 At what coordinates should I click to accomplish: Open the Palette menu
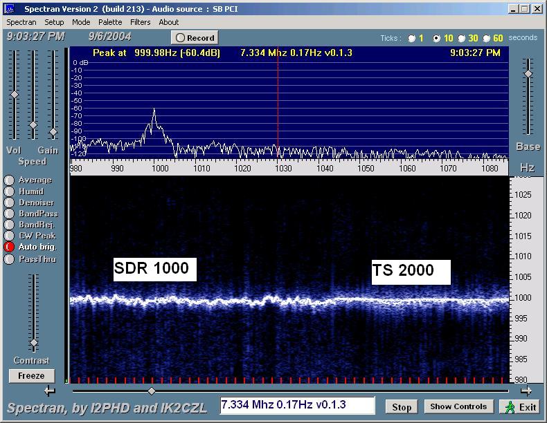[110, 22]
